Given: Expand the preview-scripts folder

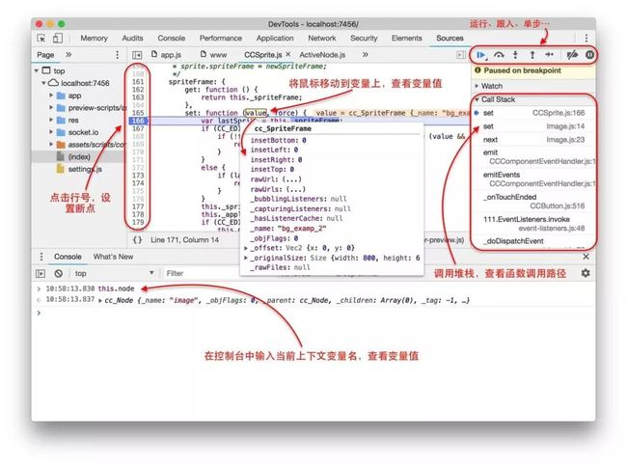Looking at the screenshot, I should coord(51,108).
